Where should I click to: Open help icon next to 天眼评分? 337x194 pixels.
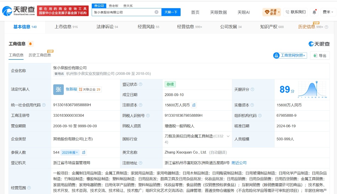click(x=252, y=89)
